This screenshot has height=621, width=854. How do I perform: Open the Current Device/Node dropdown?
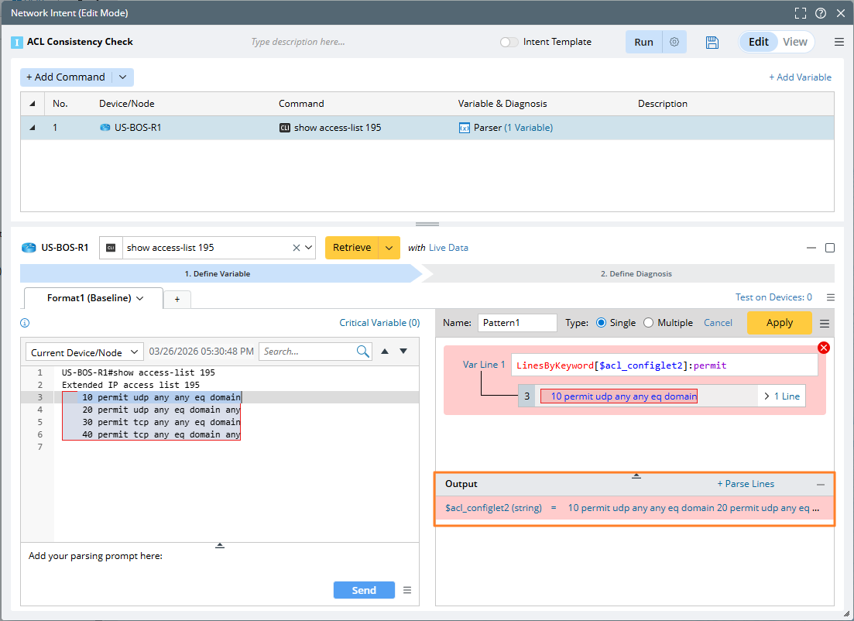pos(84,352)
